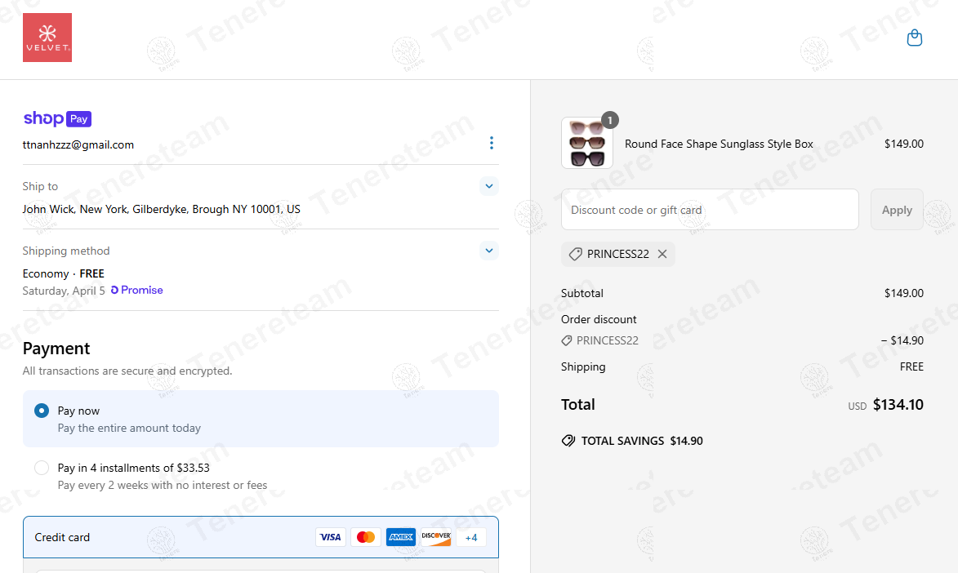Click the Shop Pay logo
This screenshot has height=573, width=958.
point(57,118)
